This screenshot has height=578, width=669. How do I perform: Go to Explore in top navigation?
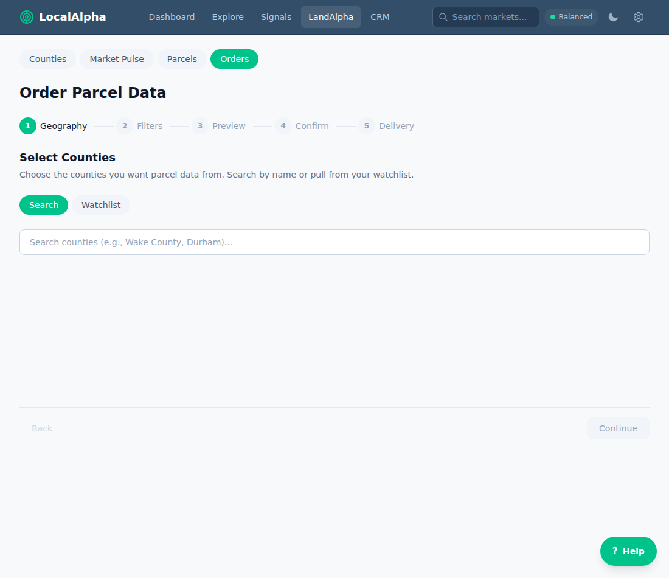(x=228, y=17)
